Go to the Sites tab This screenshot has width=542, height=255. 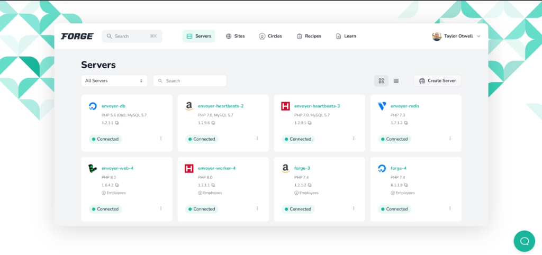tap(236, 37)
